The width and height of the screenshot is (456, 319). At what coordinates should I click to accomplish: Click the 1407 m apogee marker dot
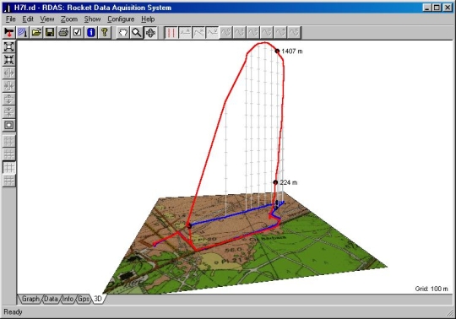pyautogui.click(x=277, y=51)
